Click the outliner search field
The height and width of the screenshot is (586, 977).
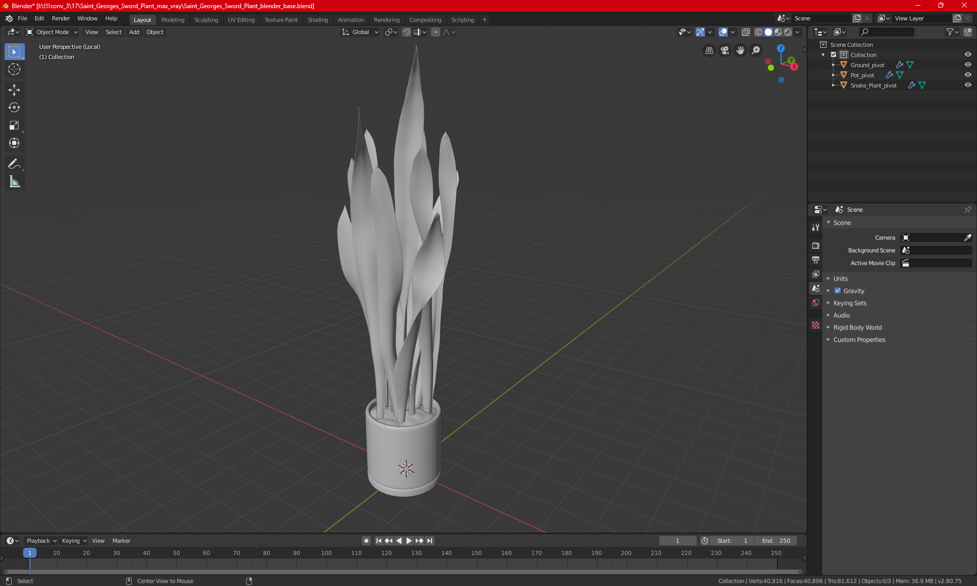(886, 32)
